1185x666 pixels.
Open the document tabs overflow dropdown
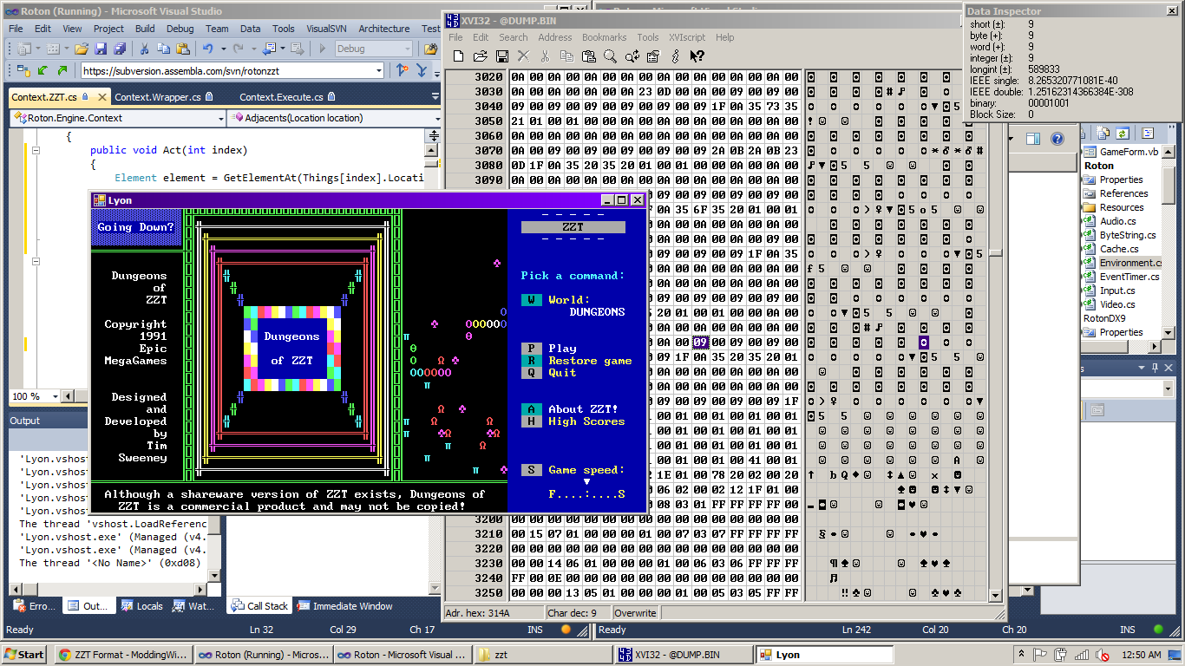434,97
